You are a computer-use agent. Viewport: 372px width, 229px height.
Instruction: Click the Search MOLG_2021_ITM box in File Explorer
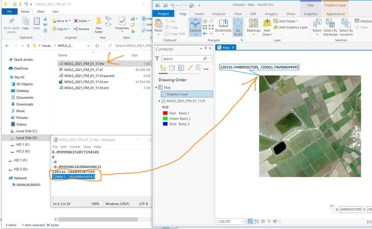(128, 46)
